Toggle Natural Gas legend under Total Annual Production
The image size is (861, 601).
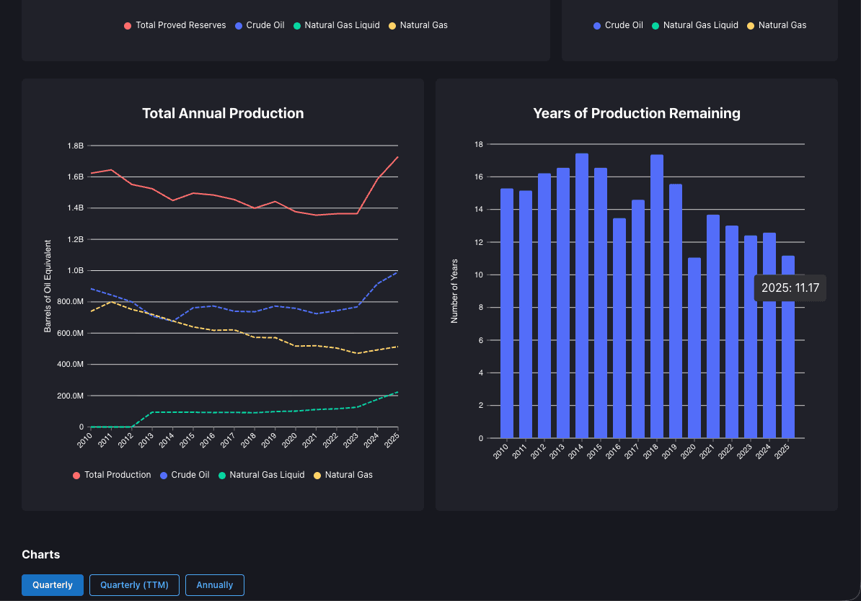[343, 476]
